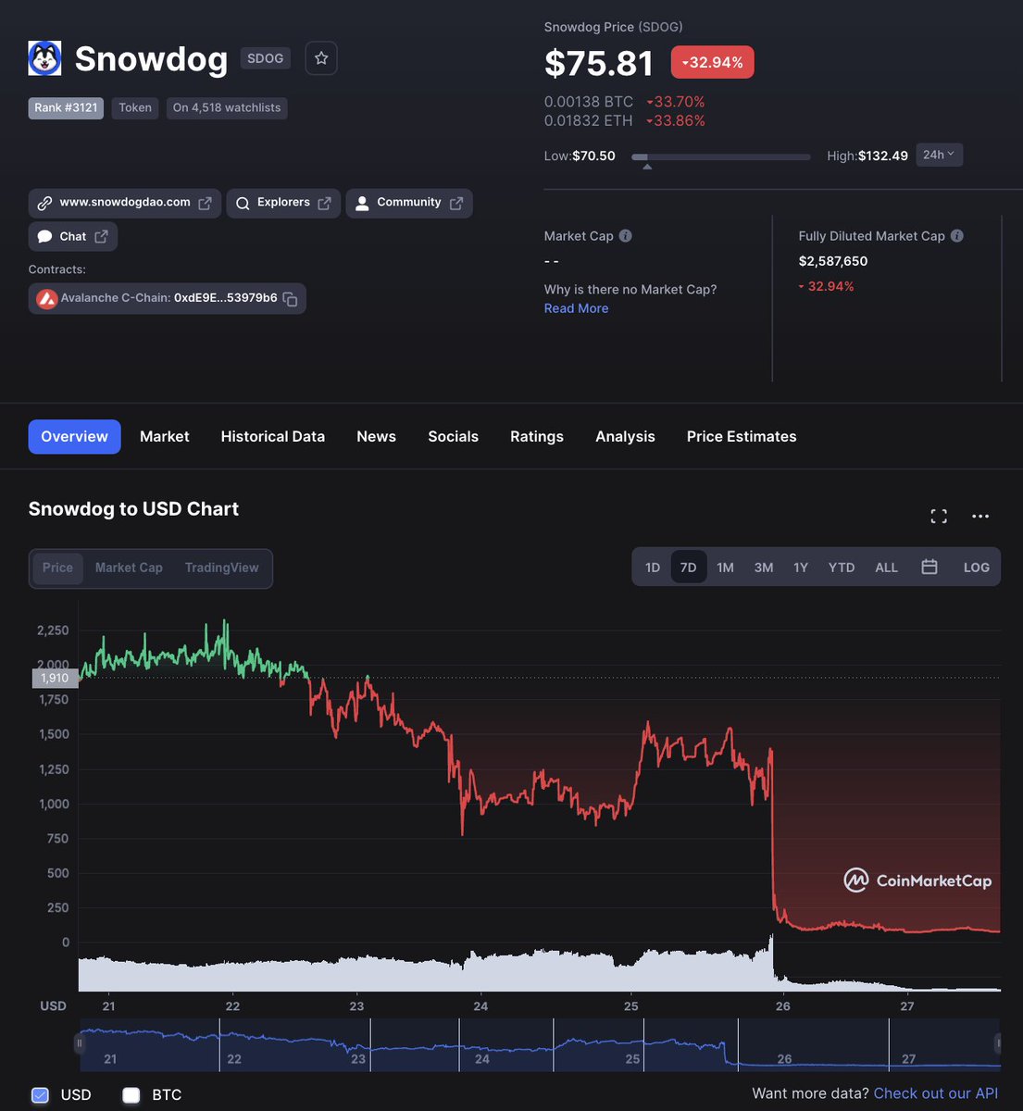Set chart range to 7D

[688, 568]
